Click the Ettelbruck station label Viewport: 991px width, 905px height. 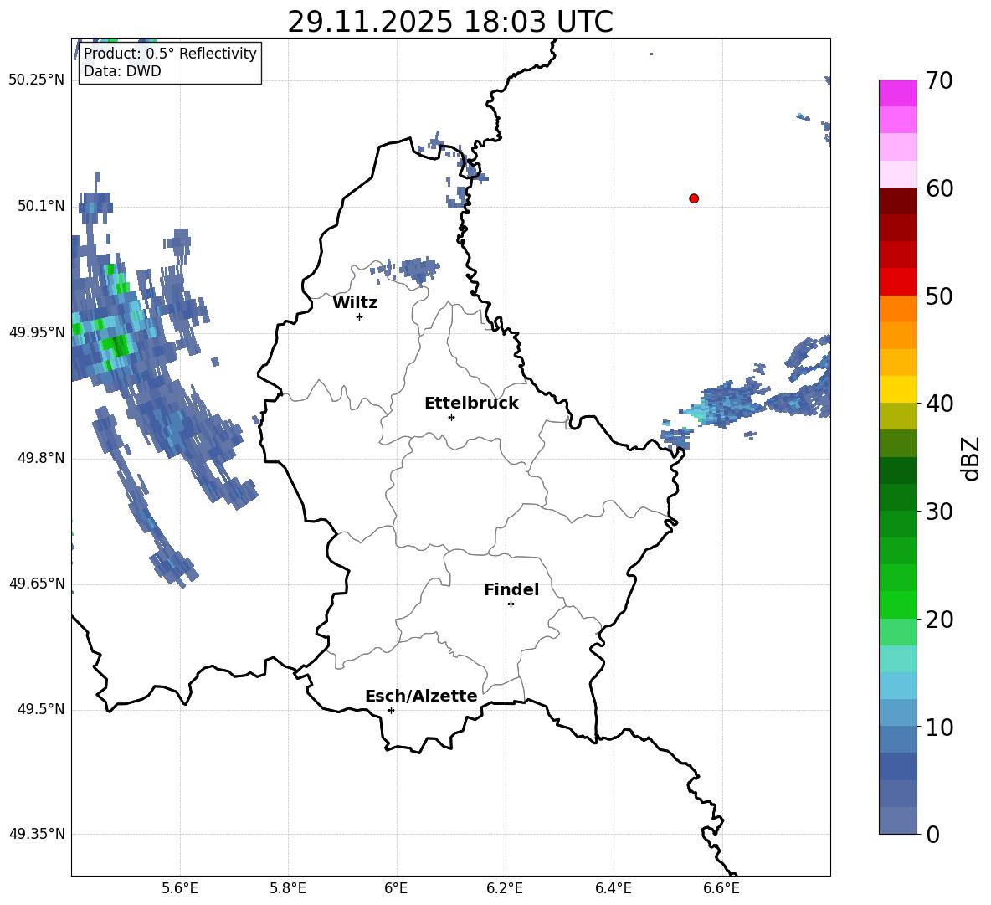point(471,404)
